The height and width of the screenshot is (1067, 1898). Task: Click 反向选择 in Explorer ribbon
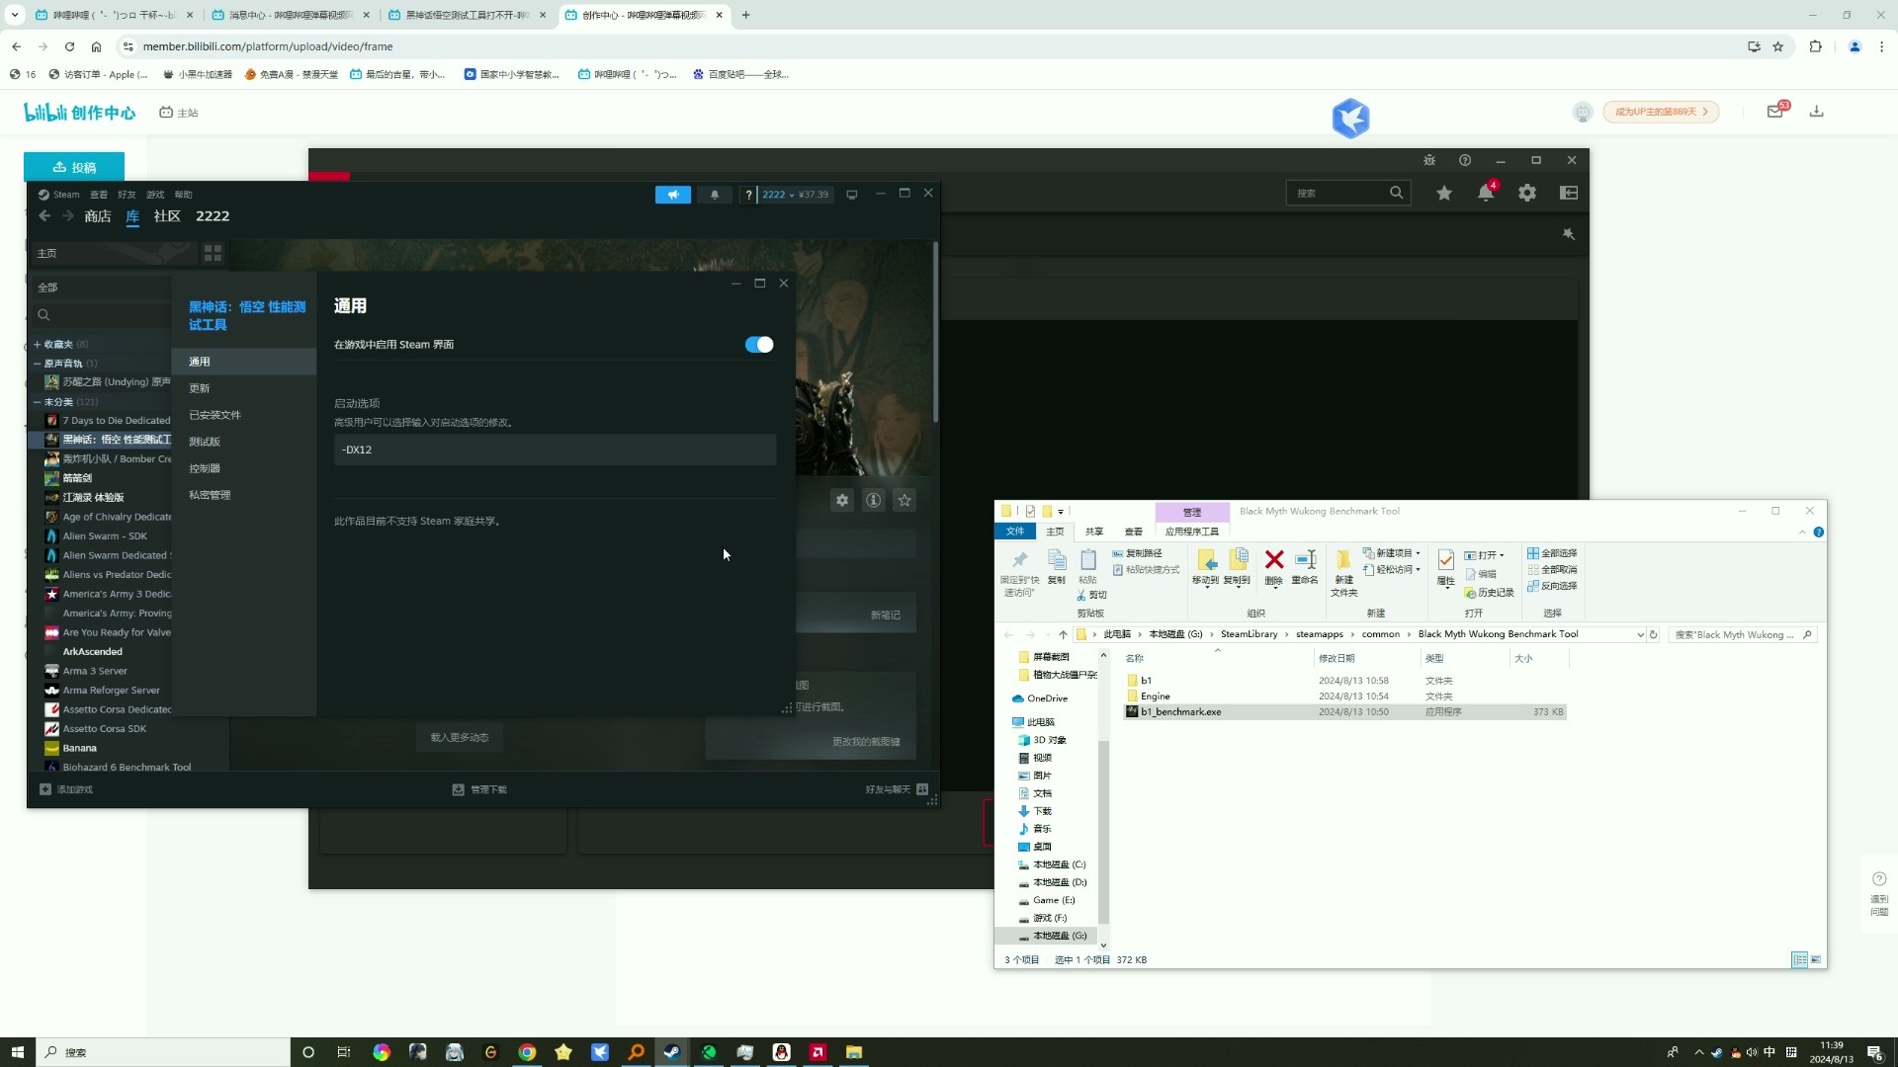[1552, 586]
